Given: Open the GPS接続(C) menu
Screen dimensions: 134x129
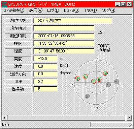Looking at the screenshot, I should (x=14, y=10).
